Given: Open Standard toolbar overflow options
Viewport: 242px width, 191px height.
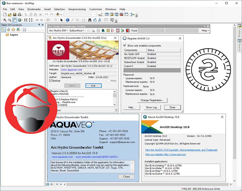Looking at the screenshot, I should click(x=137, y=15).
